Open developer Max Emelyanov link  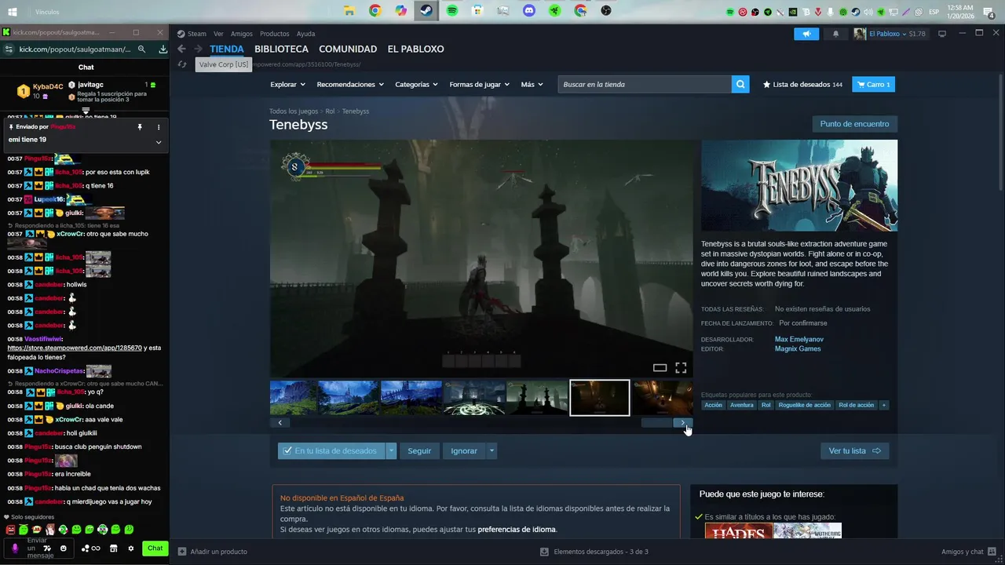(799, 339)
